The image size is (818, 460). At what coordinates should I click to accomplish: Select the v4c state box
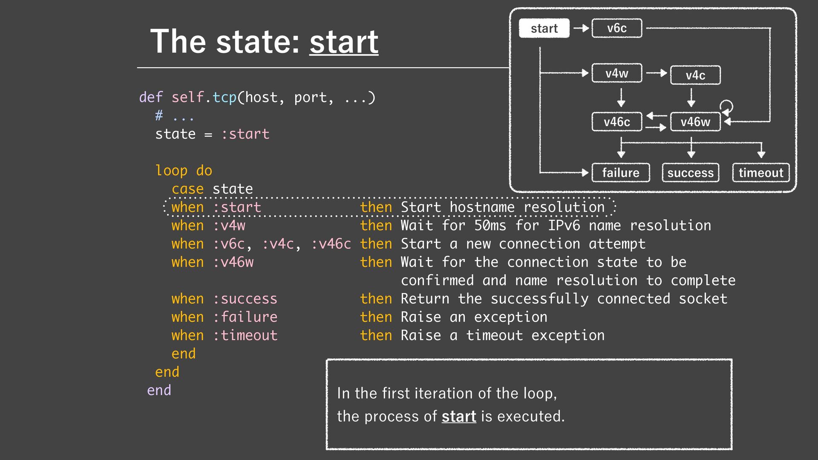695,75
